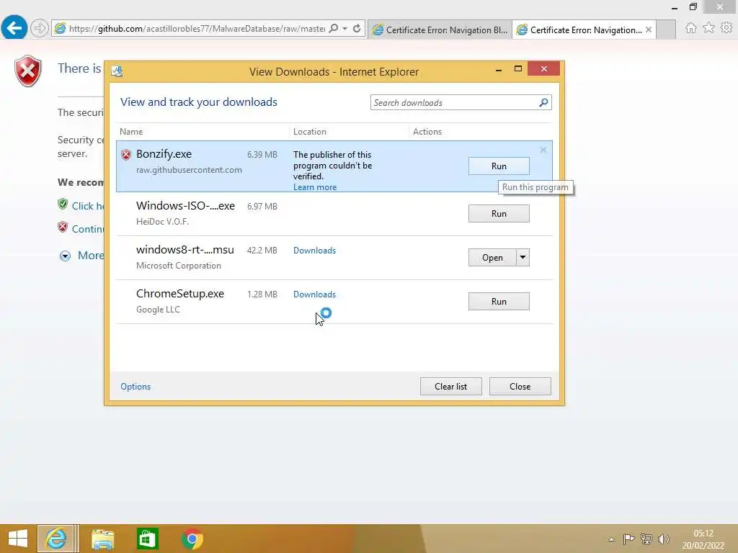Click the Microsoft Corporation publisher text
Viewport: 738px width, 553px height.
point(179,266)
